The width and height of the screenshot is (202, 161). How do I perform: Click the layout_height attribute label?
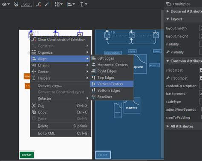click(x=177, y=36)
